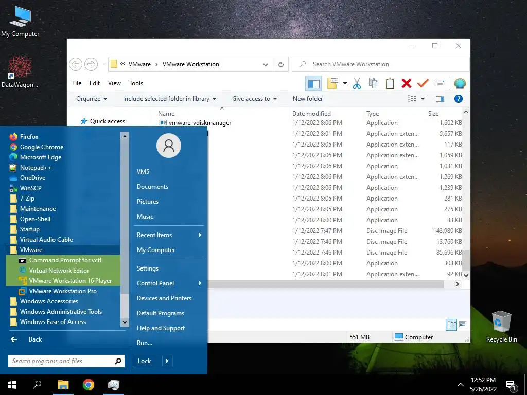
Task: Collapse the VMware folder in start menu
Action: point(63,250)
